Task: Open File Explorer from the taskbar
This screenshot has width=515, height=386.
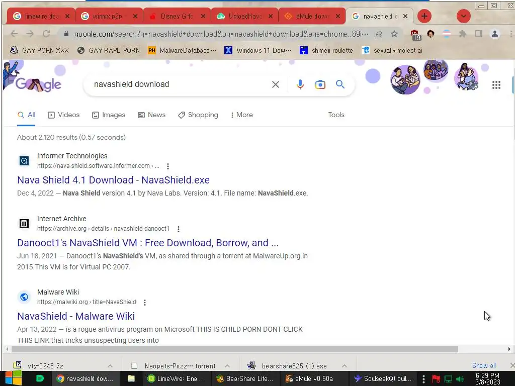Action: 131,378
